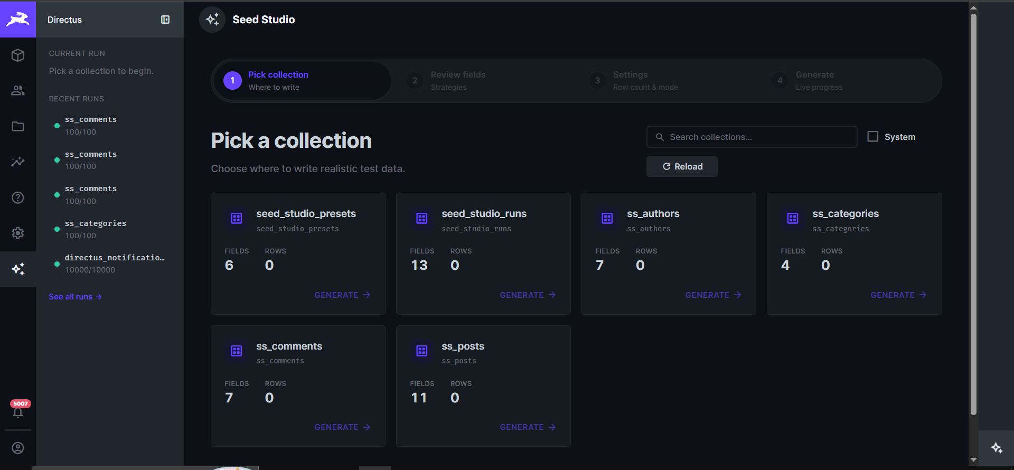Focus the Search collections input
Viewport: 1014px width, 470px height.
[x=752, y=137]
